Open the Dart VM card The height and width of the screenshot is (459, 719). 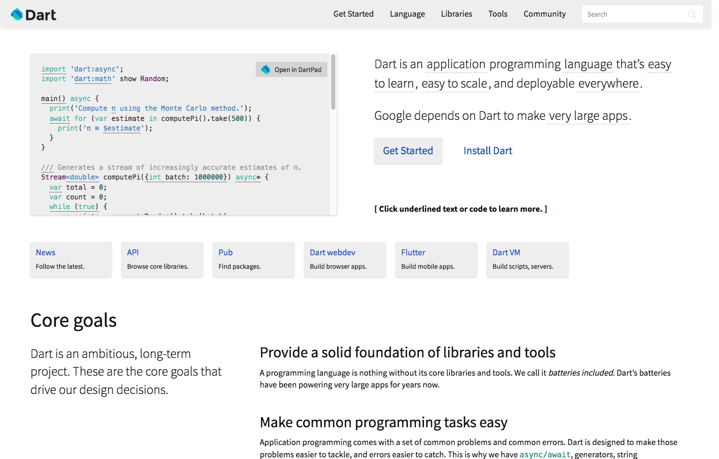pyautogui.click(x=528, y=260)
